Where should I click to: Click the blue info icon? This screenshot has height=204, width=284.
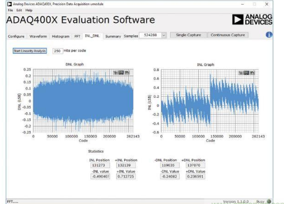point(269,35)
